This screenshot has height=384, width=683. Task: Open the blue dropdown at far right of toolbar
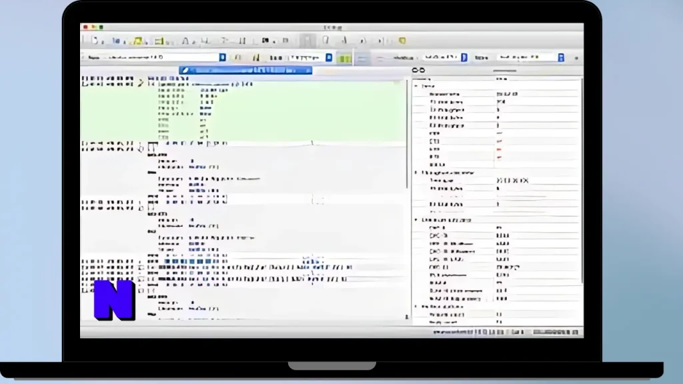point(561,57)
